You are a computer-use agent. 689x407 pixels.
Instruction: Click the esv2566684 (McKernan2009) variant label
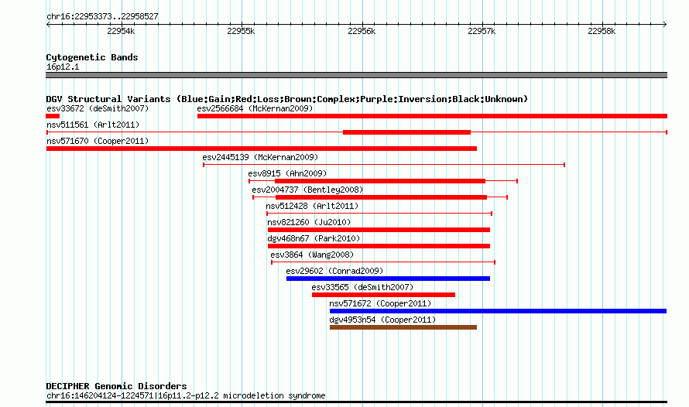[x=255, y=108]
